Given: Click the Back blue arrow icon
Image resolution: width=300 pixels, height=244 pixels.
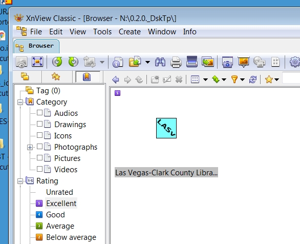Looking at the screenshot, I should tap(116, 79).
